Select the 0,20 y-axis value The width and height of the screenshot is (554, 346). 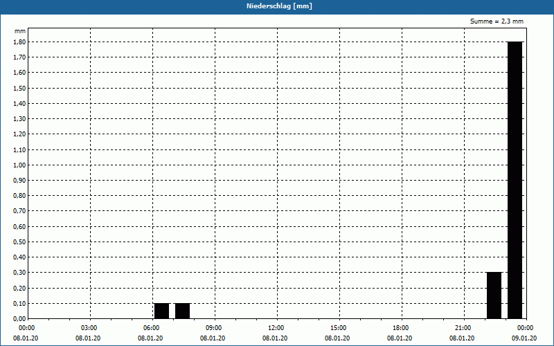(x=19, y=288)
